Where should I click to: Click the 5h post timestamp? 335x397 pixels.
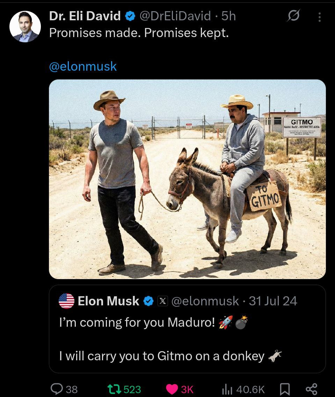coord(229,16)
